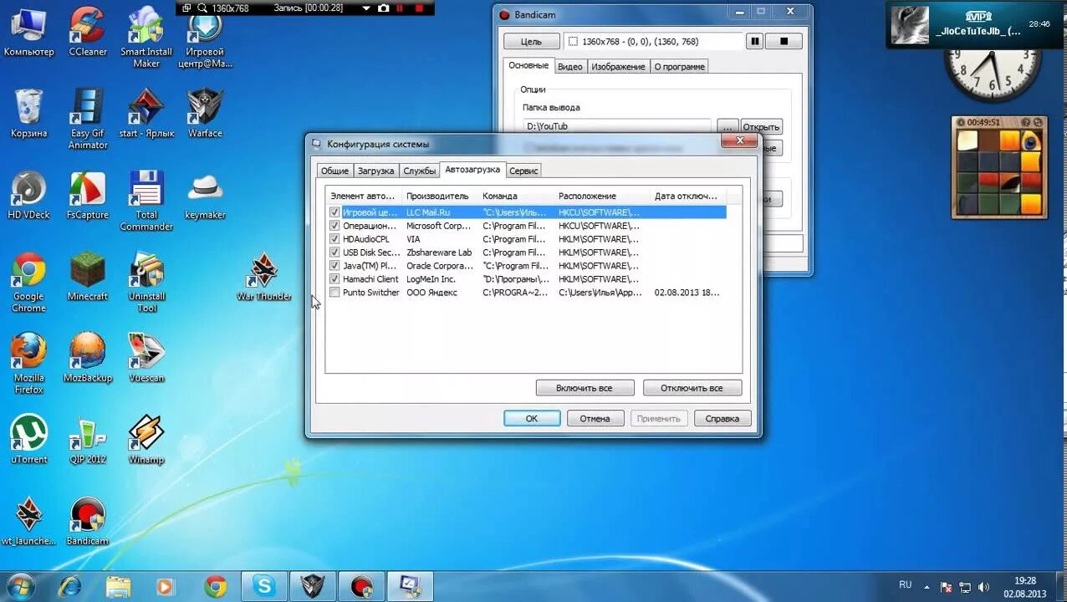This screenshot has height=602, width=1067.
Task: Click the Справка button
Action: (x=722, y=418)
